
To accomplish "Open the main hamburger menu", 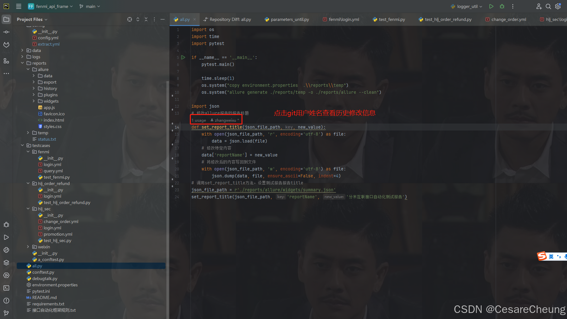I will click(19, 6).
